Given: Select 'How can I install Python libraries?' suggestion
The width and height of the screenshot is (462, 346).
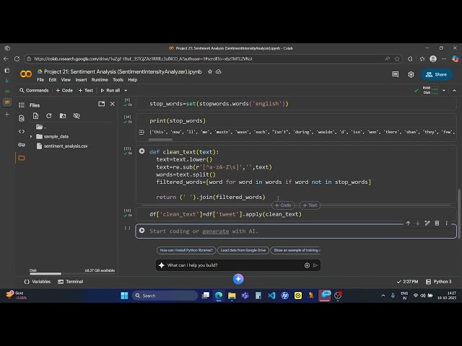Looking at the screenshot, I should point(186,250).
